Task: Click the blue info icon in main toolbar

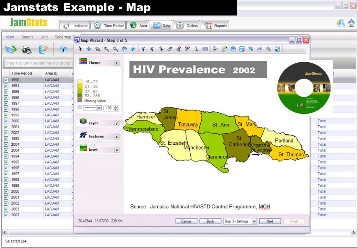Action: [63, 49]
